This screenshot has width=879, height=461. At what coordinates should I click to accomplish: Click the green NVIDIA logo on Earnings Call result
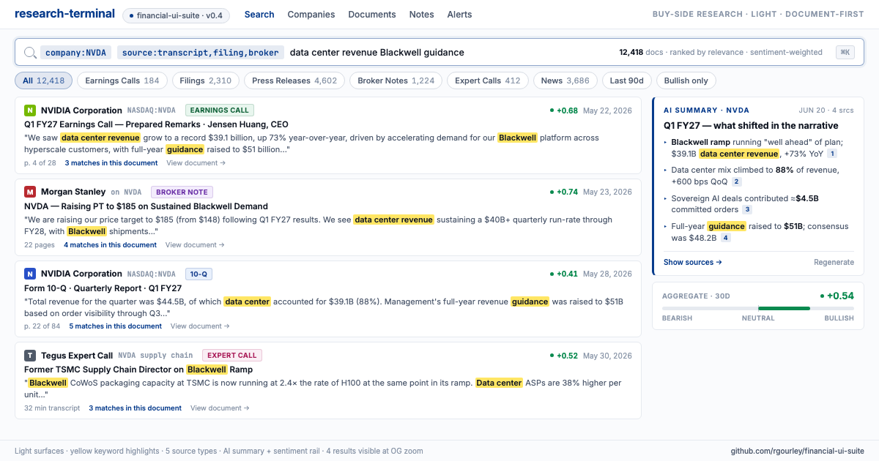(30, 110)
